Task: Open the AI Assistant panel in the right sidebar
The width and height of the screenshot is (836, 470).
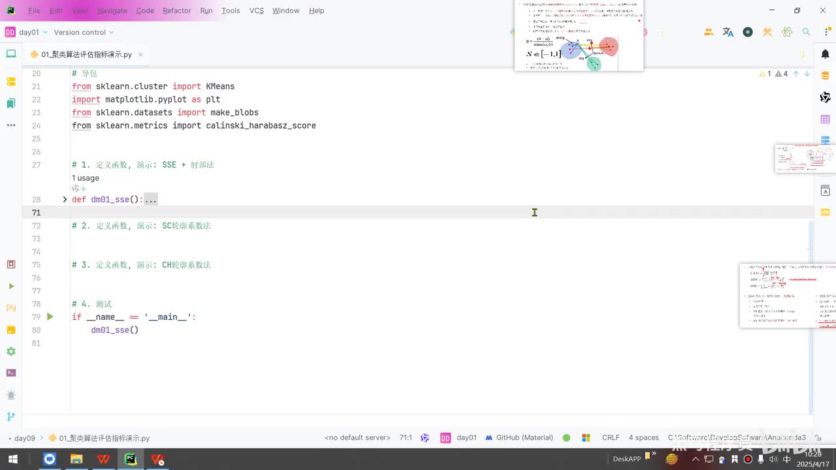Action: pos(825,97)
